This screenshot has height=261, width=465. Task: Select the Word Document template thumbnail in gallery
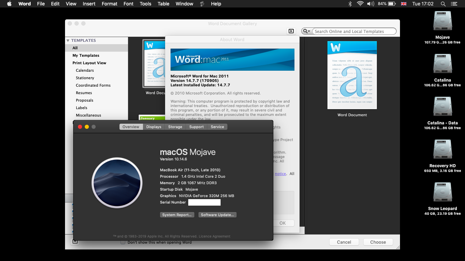(x=154, y=64)
